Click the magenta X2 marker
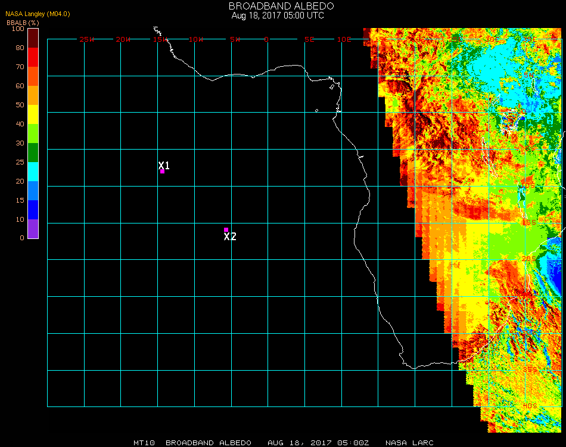This screenshot has height=447, width=566. pyautogui.click(x=226, y=229)
